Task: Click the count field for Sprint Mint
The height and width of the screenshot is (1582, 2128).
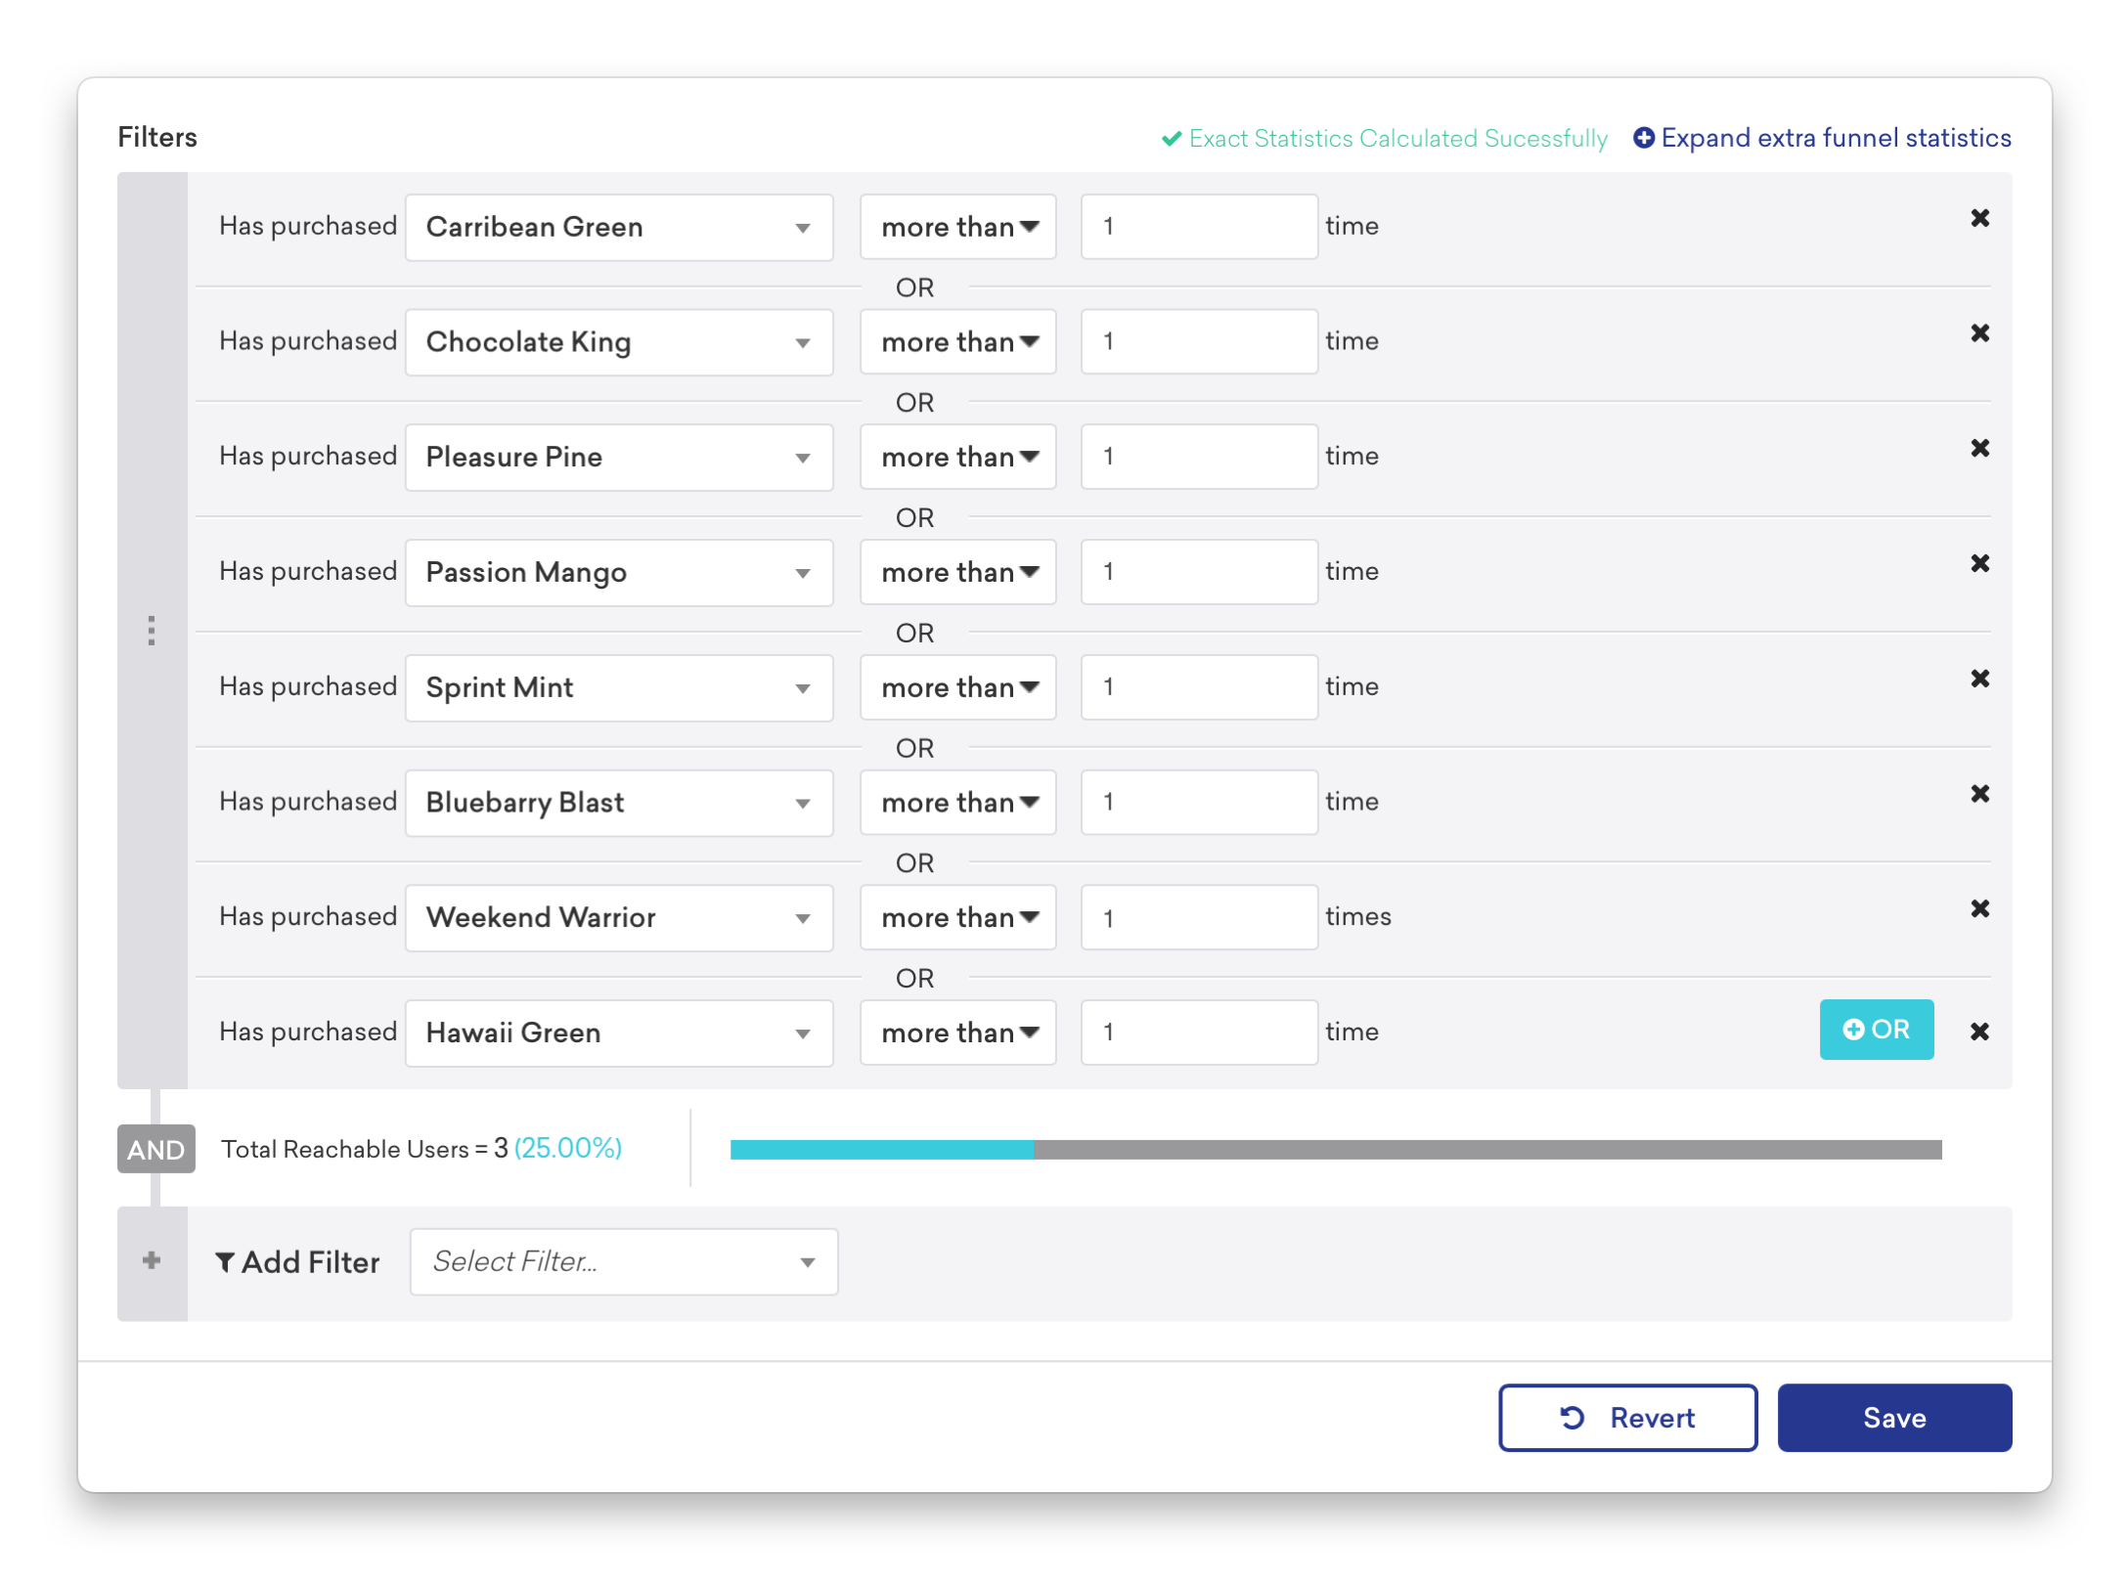Action: coord(1199,687)
